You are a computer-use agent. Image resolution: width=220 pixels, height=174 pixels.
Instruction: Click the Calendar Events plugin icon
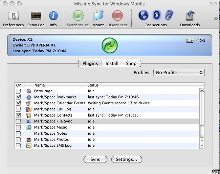pyautogui.click(x=29, y=103)
